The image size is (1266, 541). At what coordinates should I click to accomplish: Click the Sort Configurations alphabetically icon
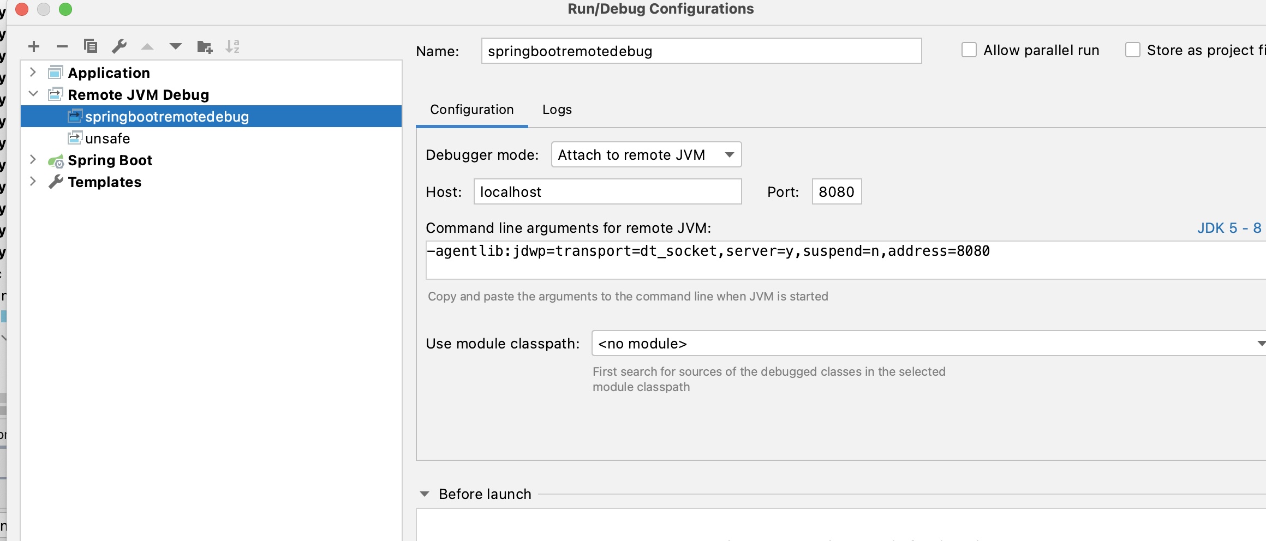[232, 46]
